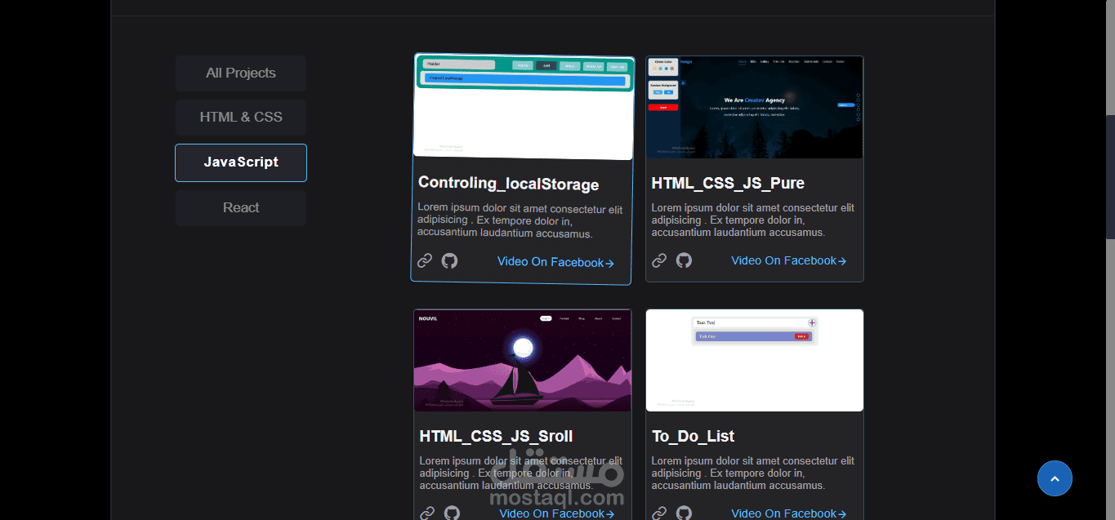1115x520 pixels.
Task: Click the HTML_CSS_JS_Sroll sailboat thumbnail
Action: [523, 360]
